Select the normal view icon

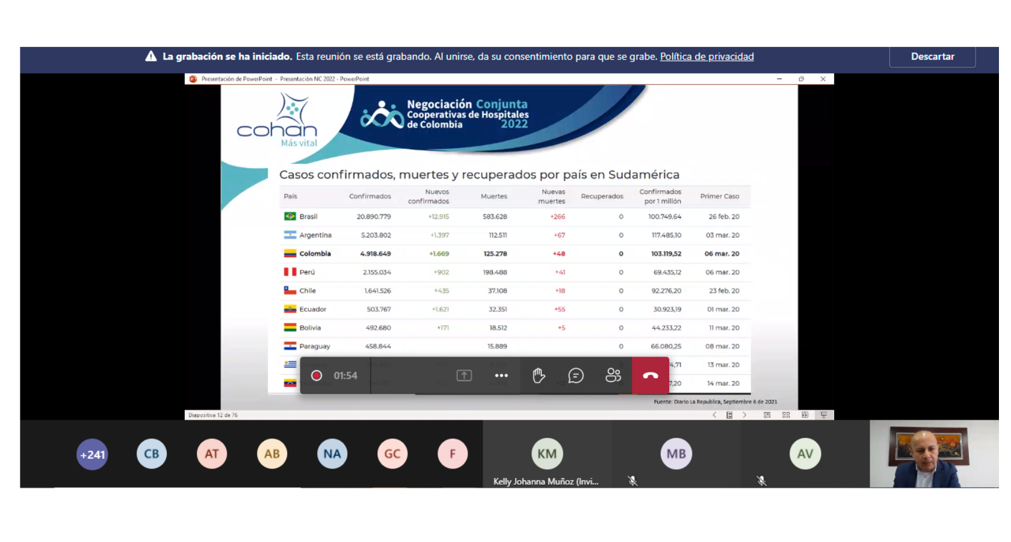(x=767, y=415)
